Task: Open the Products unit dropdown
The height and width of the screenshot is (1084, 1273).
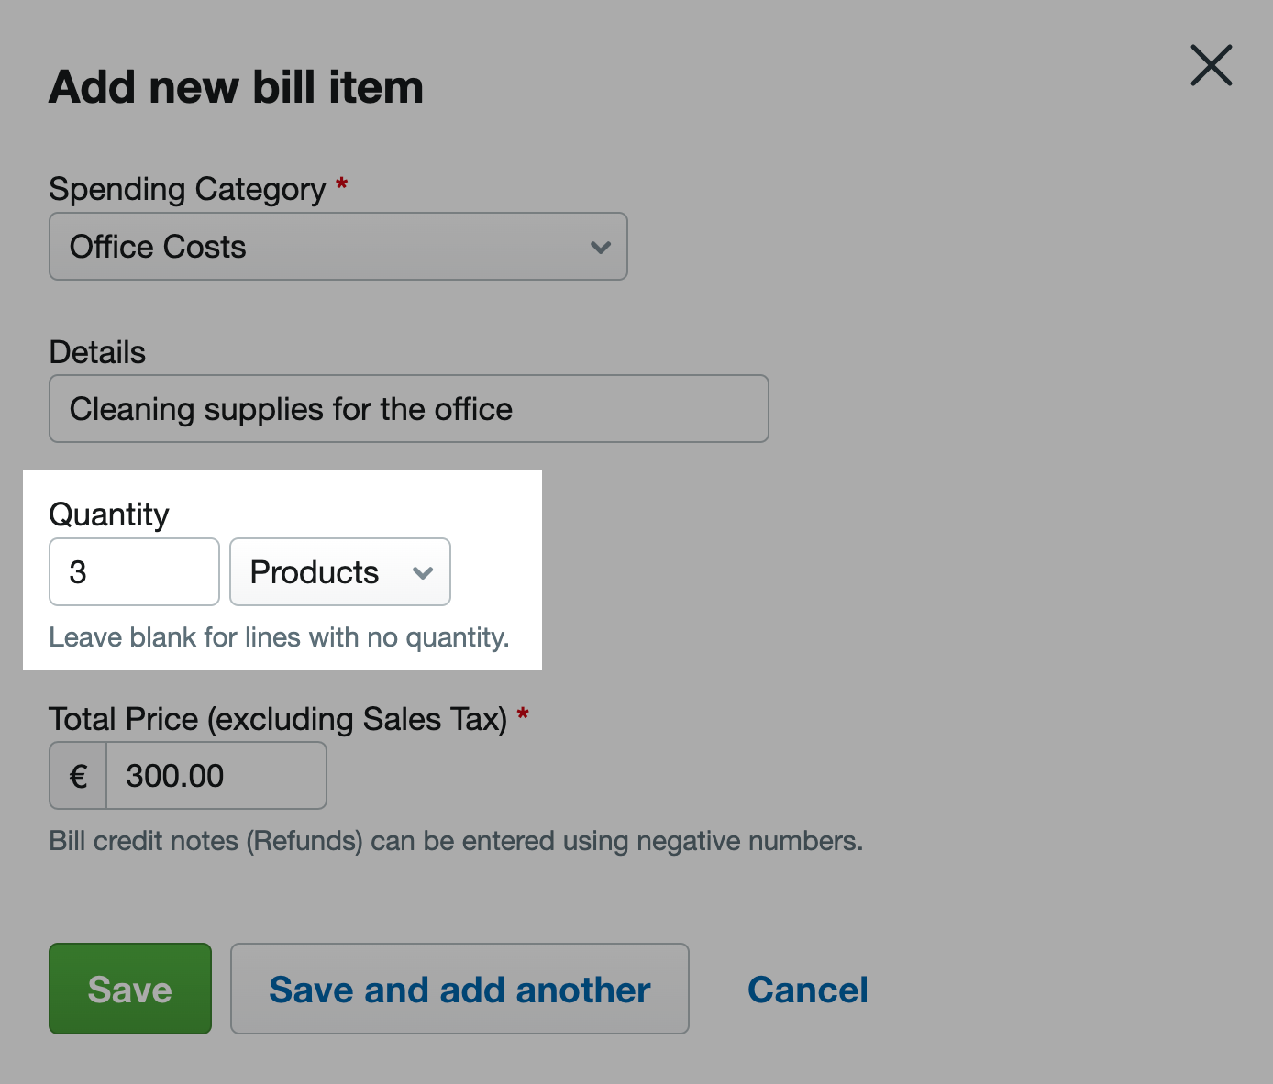Action: point(340,572)
